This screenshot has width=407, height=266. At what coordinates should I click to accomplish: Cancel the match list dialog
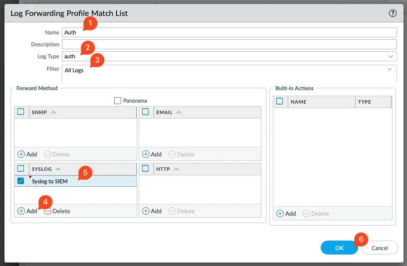pyautogui.click(x=380, y=248)
